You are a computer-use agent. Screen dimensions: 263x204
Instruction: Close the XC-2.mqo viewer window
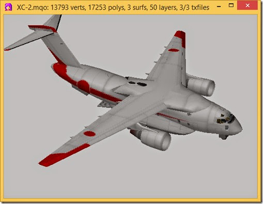click(247, 6)
